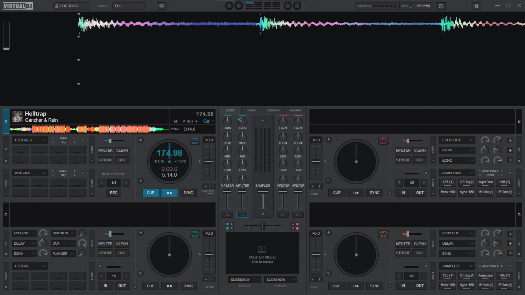Click the stop button left of deck A jogwheel
Screen dimensions: 525x295
tap(141, 181)
